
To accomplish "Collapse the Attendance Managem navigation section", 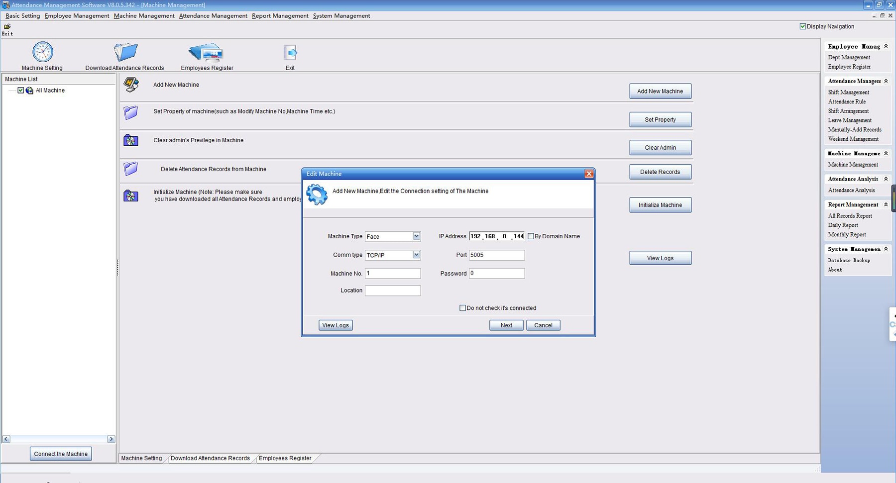I will (x=886, y=81).
